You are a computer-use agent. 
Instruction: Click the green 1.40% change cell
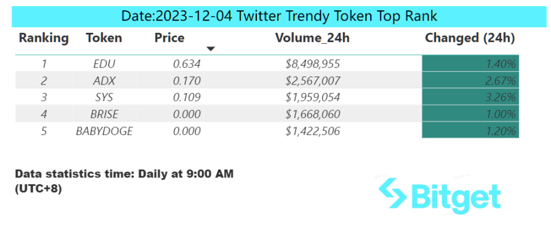pos(470,63)
